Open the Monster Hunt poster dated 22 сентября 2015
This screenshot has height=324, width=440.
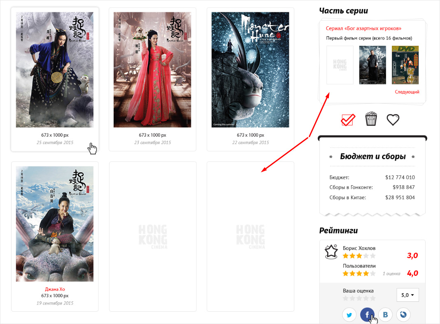(x=250, y=70)
